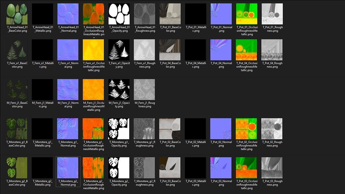Select T_ArrowHead_01_Opacity.png mask file
The image size is (345, 194).
pyautogui.click(x=119, y=14)
